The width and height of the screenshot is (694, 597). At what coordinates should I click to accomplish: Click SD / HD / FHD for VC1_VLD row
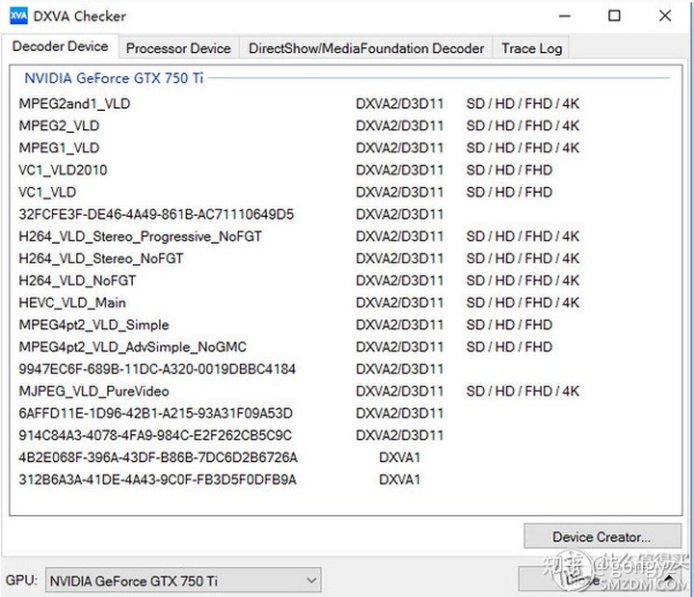tap(509, 192)
